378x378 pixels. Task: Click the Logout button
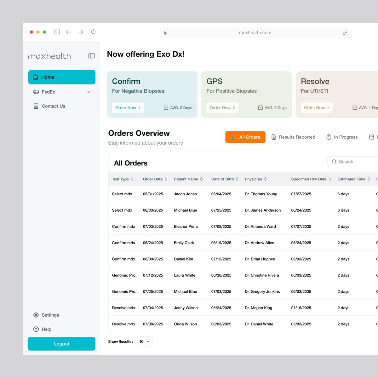point(61,344)
